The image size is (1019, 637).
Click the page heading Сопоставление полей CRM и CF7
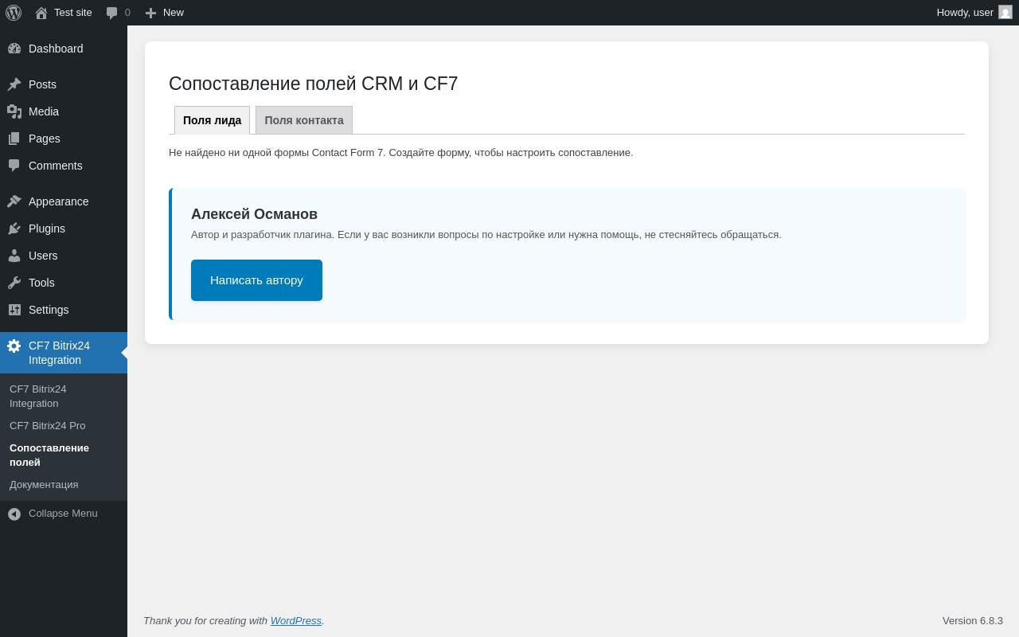tap(314, 84)
